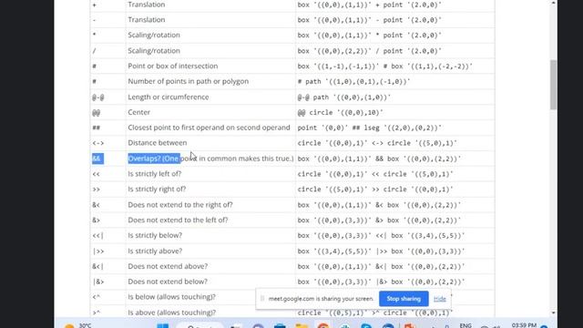Click the box &< box example code
This screenshot has height=328, width=583.
click(x=379, y=205)
